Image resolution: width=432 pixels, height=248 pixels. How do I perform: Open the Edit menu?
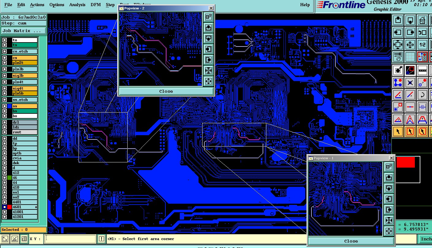tap(21, 5)
